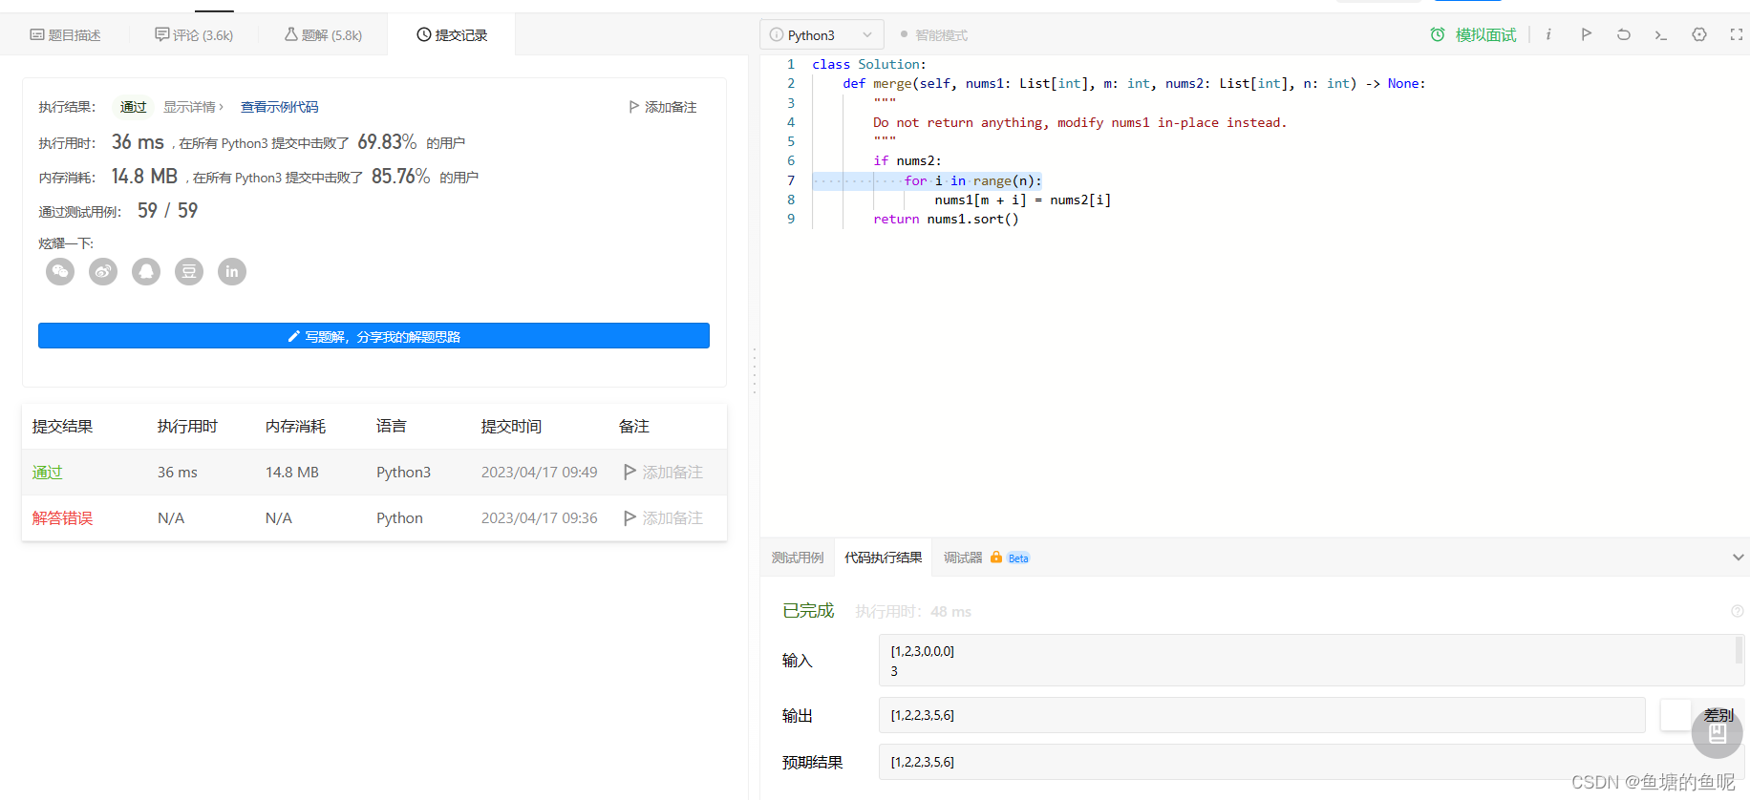This screenshot has width=1750, height=800.
Task: Click 添加备注 in the Python N/A row
Action: pyautogui.click(x=672, y=517)
